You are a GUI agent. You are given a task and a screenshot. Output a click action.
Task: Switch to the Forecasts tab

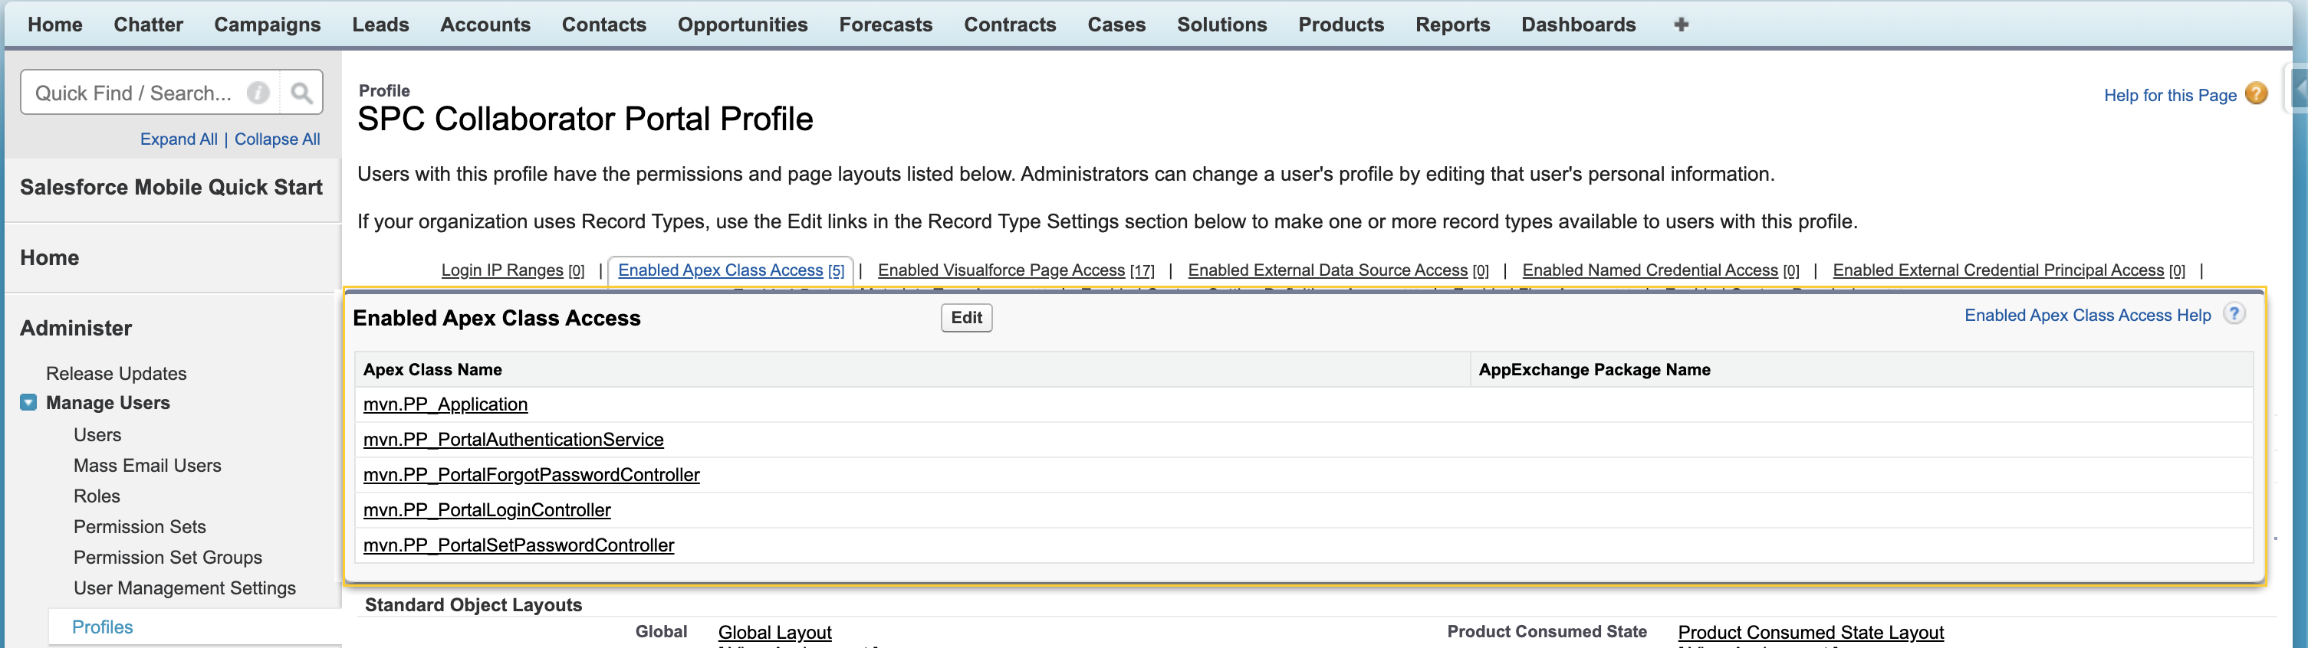886,25
